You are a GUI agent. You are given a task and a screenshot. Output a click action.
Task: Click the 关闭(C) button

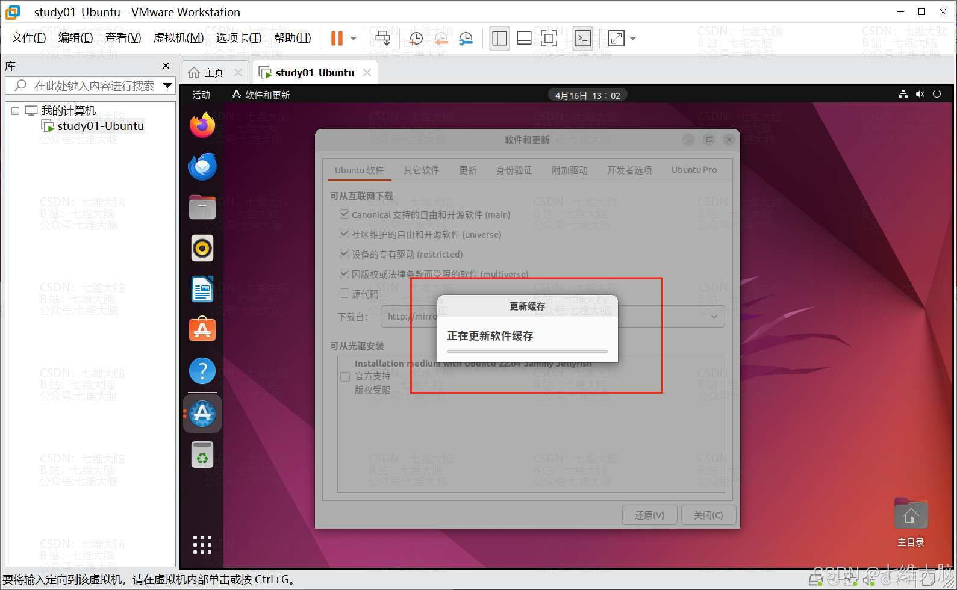click(x=708, y=515)
